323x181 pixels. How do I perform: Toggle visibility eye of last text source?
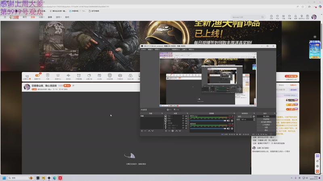[x=183, y=128]
